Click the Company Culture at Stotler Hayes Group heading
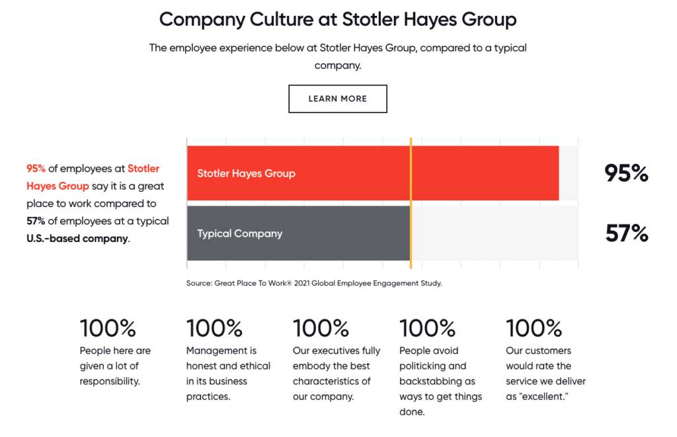This screenshot has height=437, width=677. coord(338,19)
